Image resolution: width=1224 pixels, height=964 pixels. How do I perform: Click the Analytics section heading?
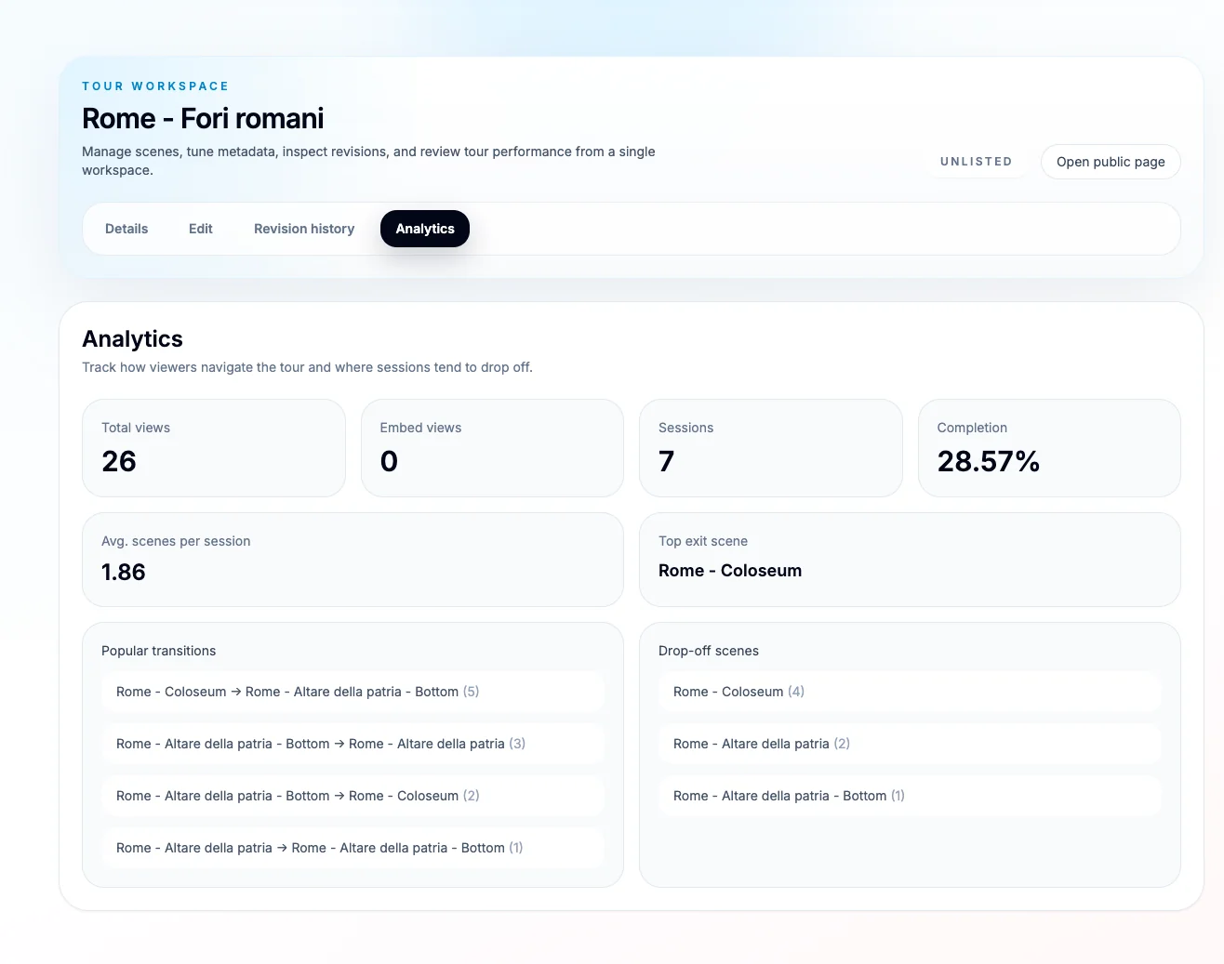tap(132, 339)
